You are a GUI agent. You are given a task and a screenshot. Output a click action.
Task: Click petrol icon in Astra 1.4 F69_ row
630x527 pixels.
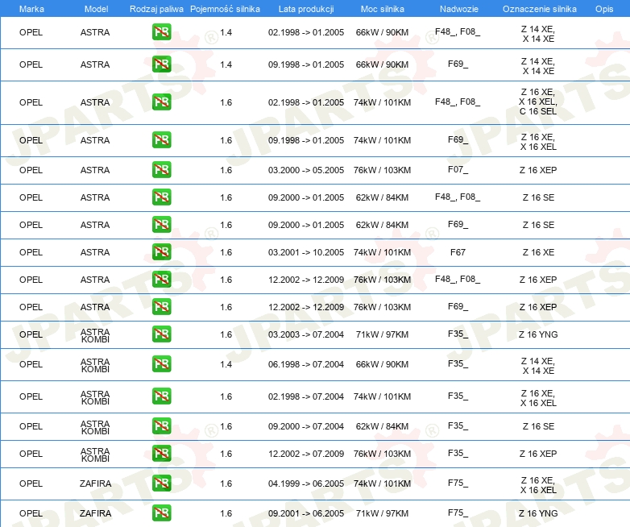161,64
